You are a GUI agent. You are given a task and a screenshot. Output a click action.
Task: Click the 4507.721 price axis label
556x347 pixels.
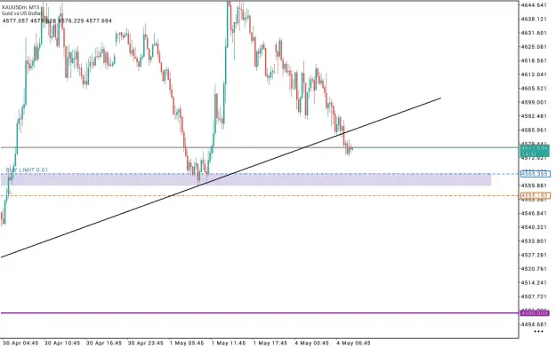534,296
